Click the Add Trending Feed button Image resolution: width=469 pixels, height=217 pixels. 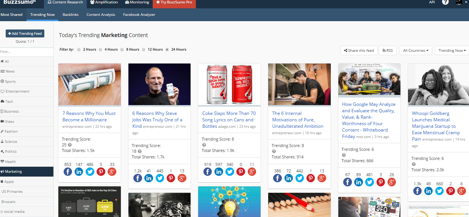pos(25,34)
